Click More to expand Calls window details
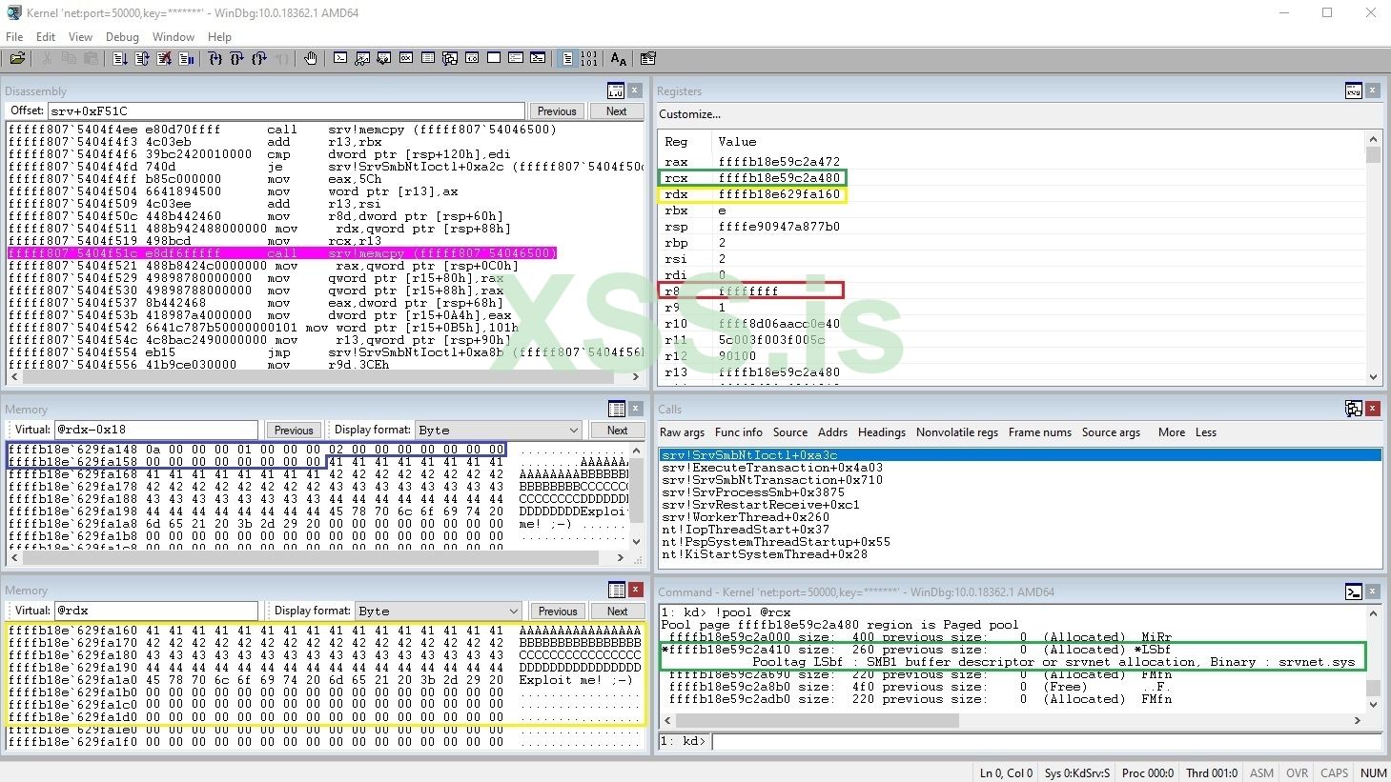The width and height of the screenshot is (1391, 782). click(1171, 432)
